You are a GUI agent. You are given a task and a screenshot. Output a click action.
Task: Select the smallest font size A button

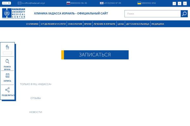coord(174,3)
